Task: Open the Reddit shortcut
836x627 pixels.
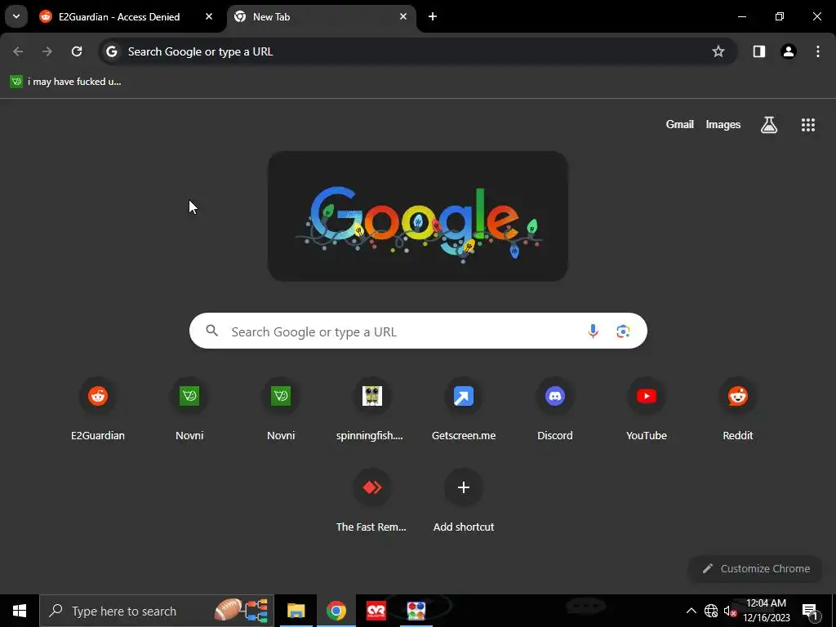Action: tap(738, 410)
